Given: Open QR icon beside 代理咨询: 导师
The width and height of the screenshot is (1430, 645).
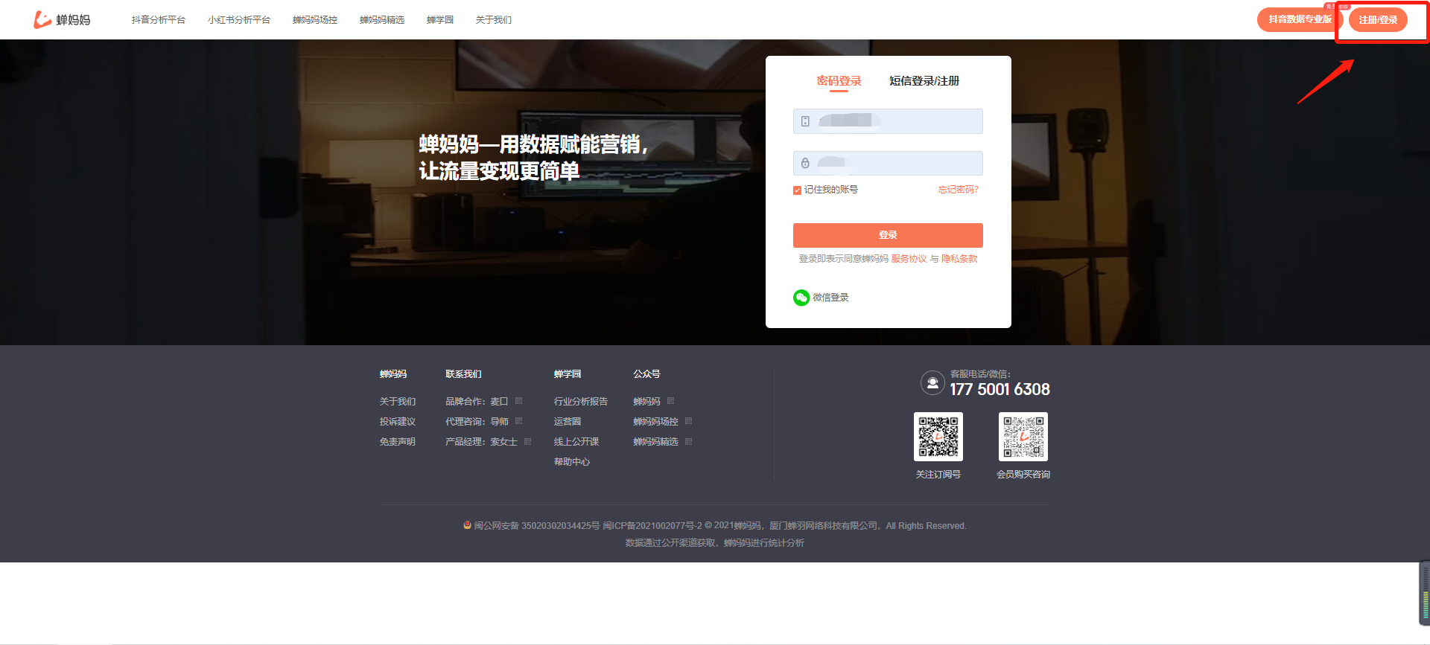Looking at the screenshot, I should pyautogui.click(x=519, y=421).
